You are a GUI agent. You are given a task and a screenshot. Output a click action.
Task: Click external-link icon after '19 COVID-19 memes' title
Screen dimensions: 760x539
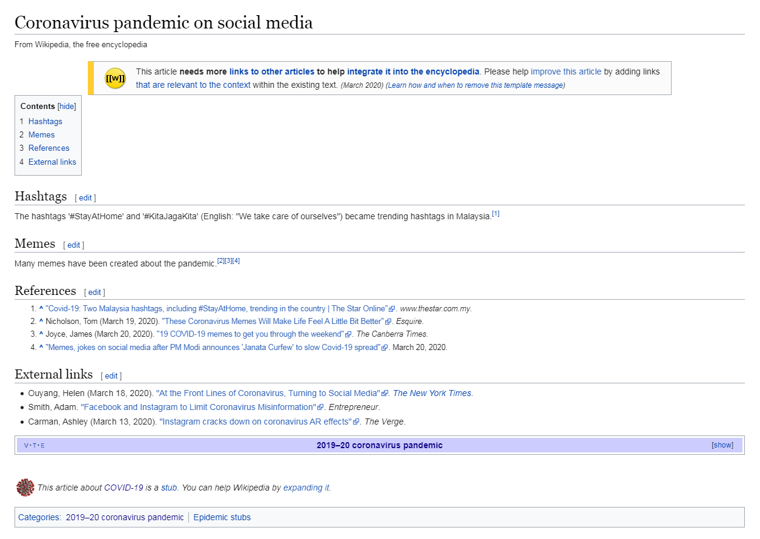[348, 335]
